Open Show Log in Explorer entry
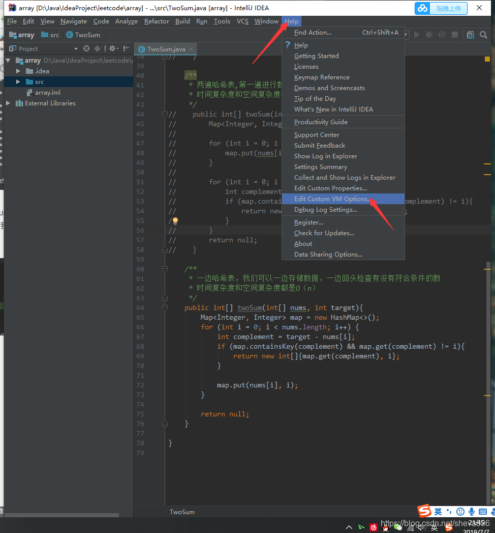 343,156
